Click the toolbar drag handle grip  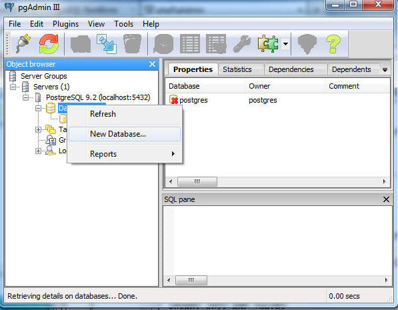click(7, 44)
